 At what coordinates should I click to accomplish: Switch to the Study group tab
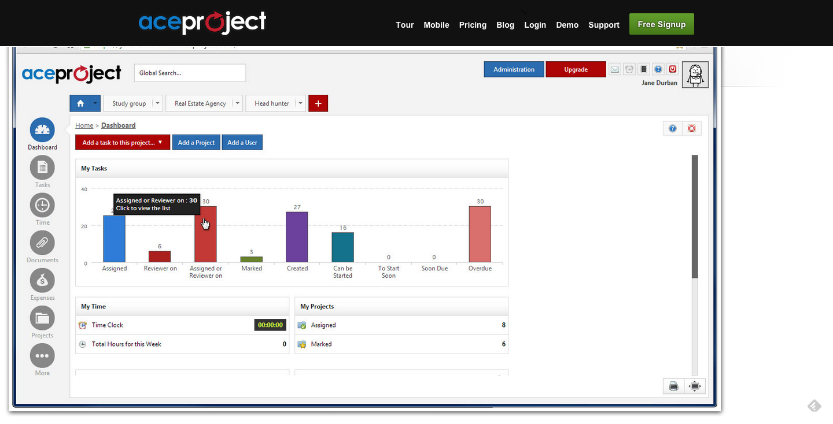(x=128, y=103)
